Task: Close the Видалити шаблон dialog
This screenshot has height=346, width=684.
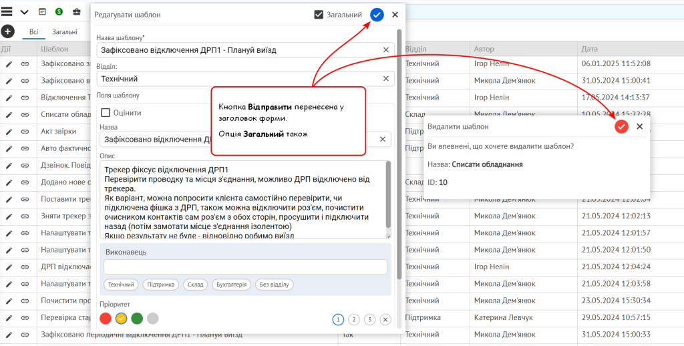Action: (x=640, y=126)
